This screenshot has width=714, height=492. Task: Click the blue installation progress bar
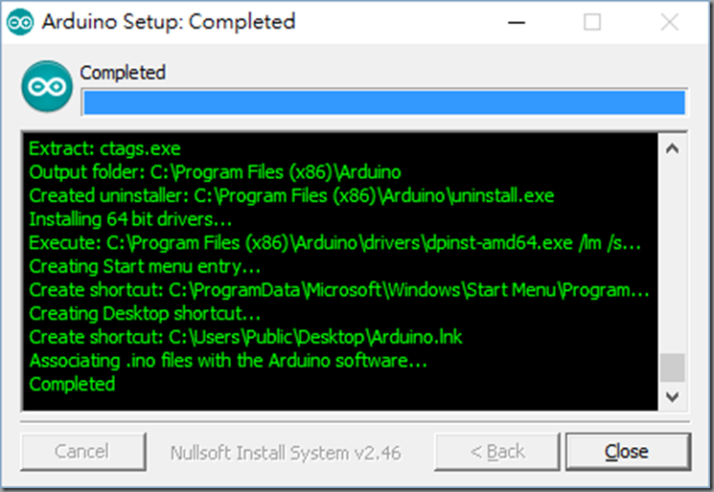click(x=384, y=102)
